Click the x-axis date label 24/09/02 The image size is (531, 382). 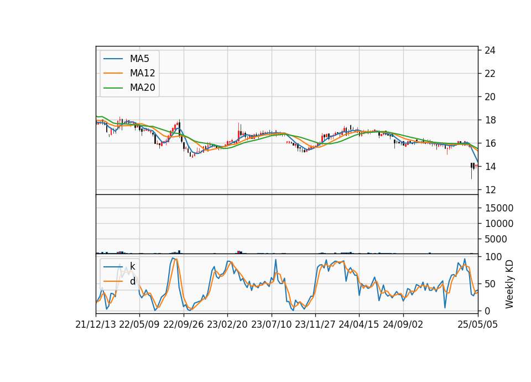click(403, 324)
